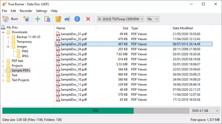
Task: Select the Downloads folder in tree
Action: click(19, 32)
